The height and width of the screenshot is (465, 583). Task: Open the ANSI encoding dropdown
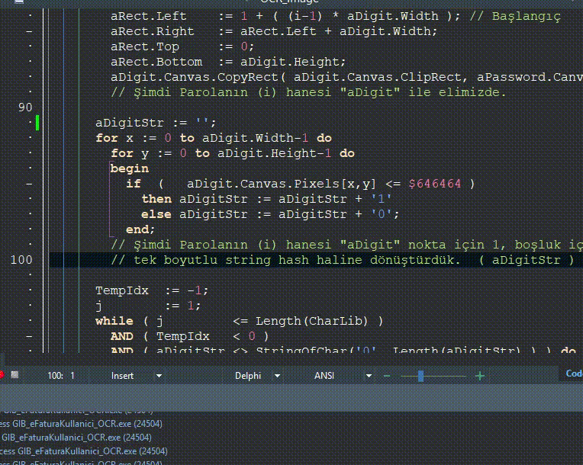click(x=369, y=376)
